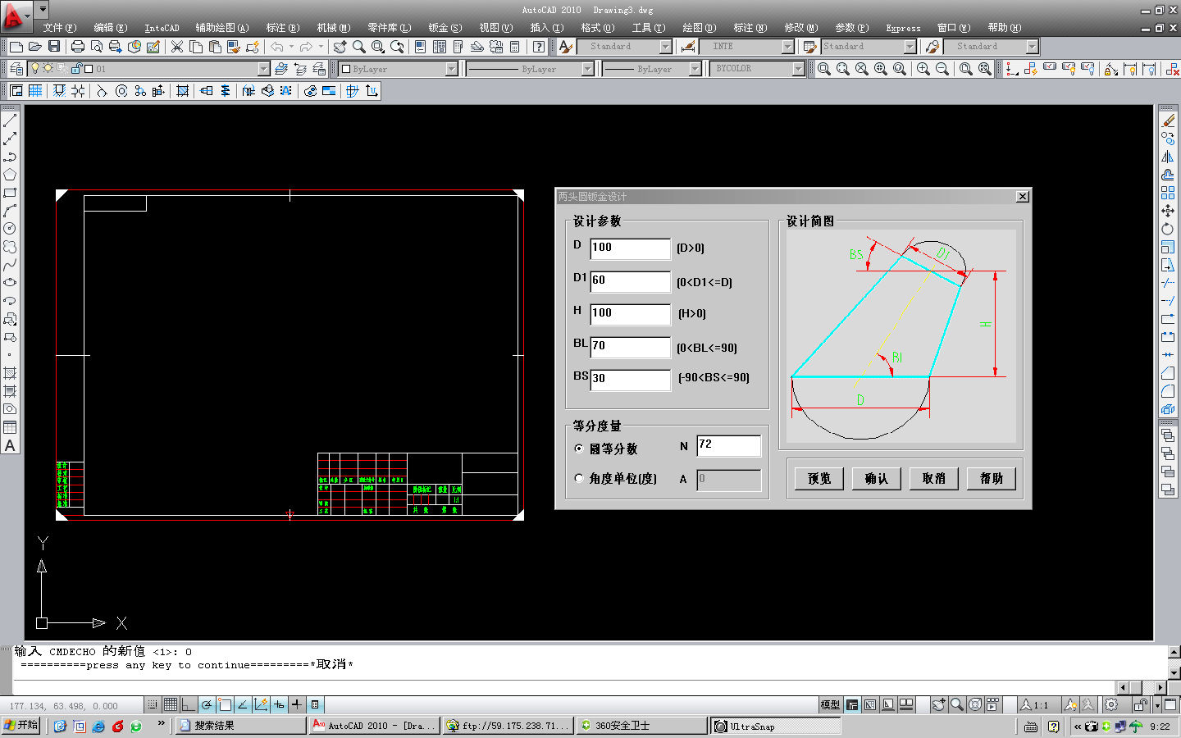The height and width of the screenshot is (738, 1181).
Task: Click the Plot printer icon
Action: 78,47
